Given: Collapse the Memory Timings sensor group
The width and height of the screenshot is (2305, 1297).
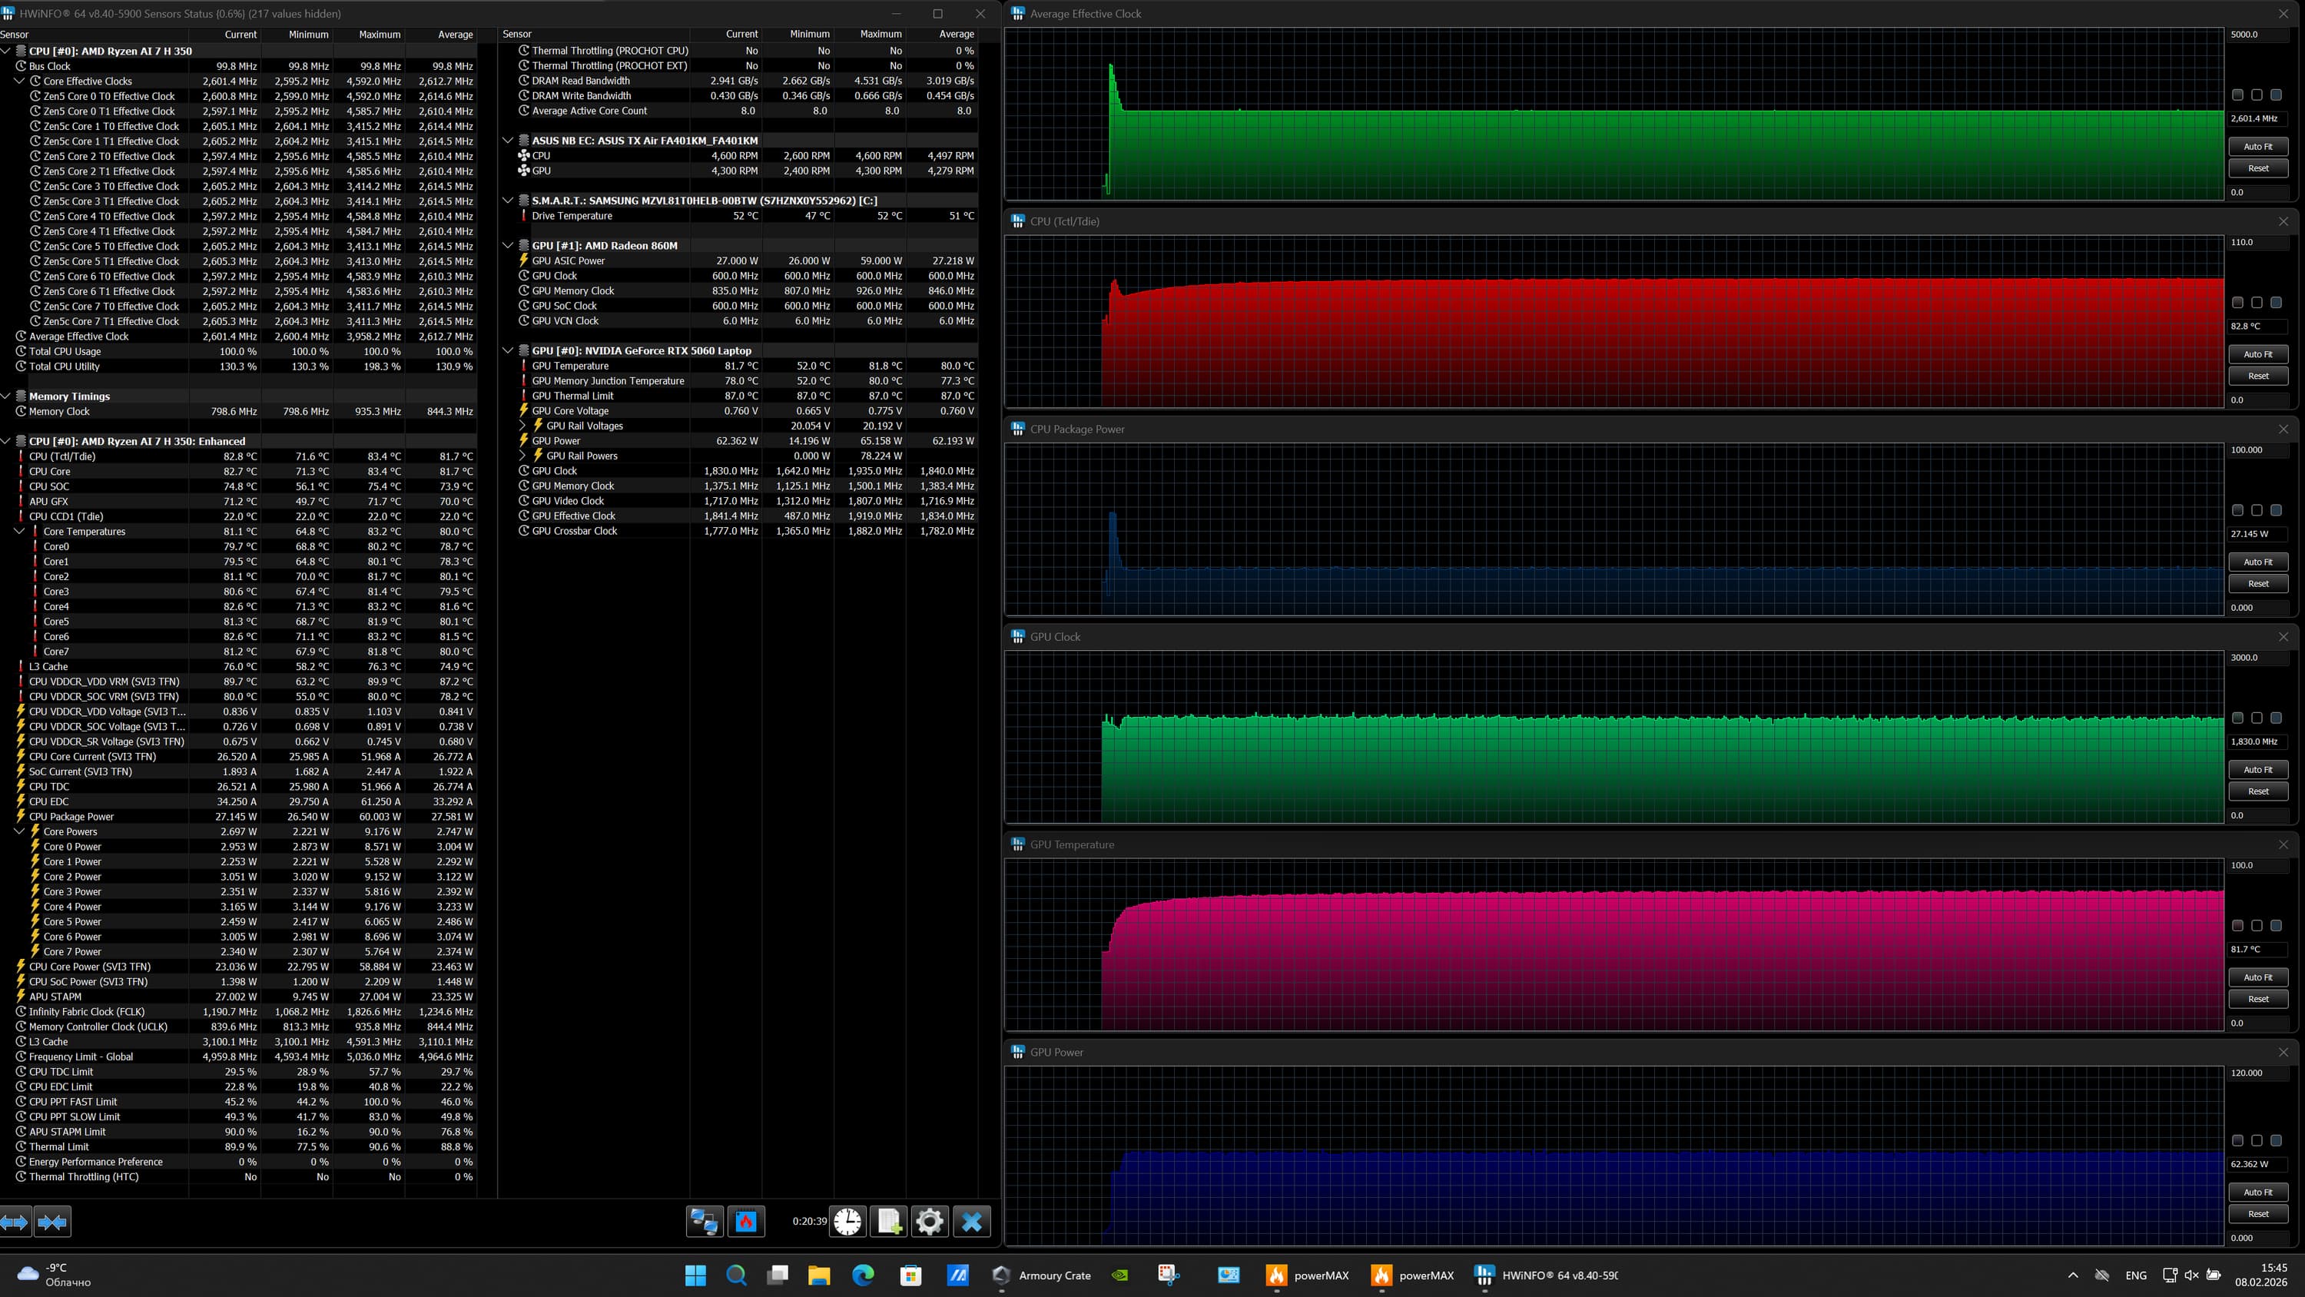Looking at the screenshot, I should click(5, 396).
